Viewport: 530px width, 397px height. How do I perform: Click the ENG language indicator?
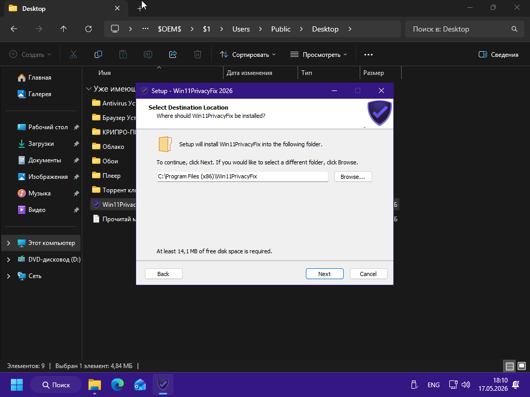434,385
